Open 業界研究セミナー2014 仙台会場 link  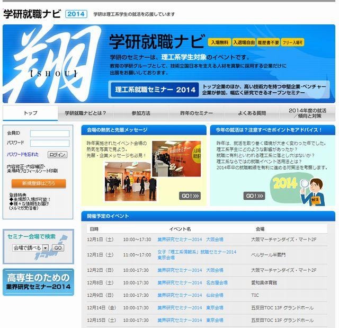point(190,295)
